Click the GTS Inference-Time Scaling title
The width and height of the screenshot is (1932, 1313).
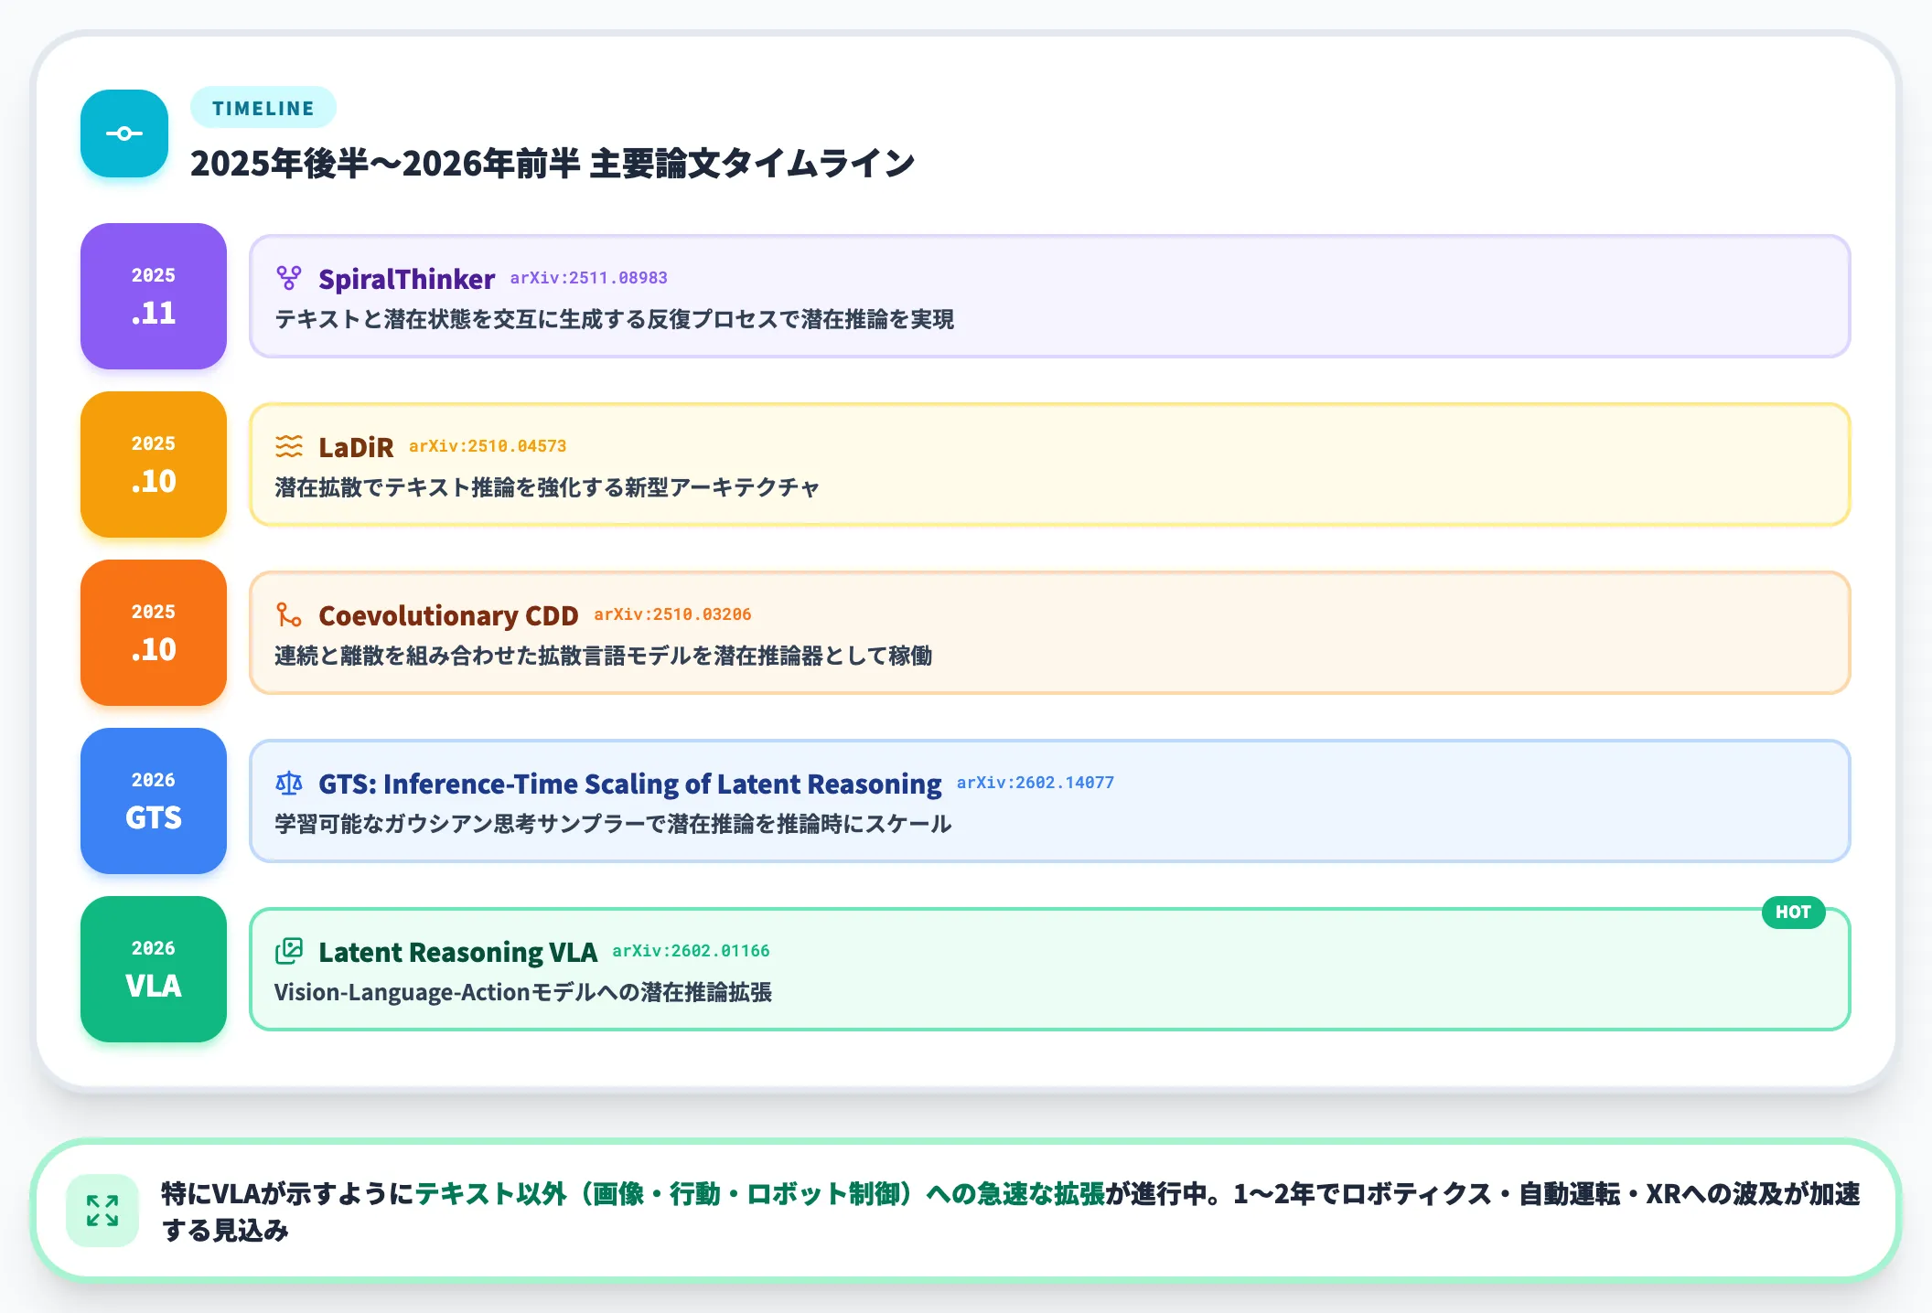click(x=630, y=784)
